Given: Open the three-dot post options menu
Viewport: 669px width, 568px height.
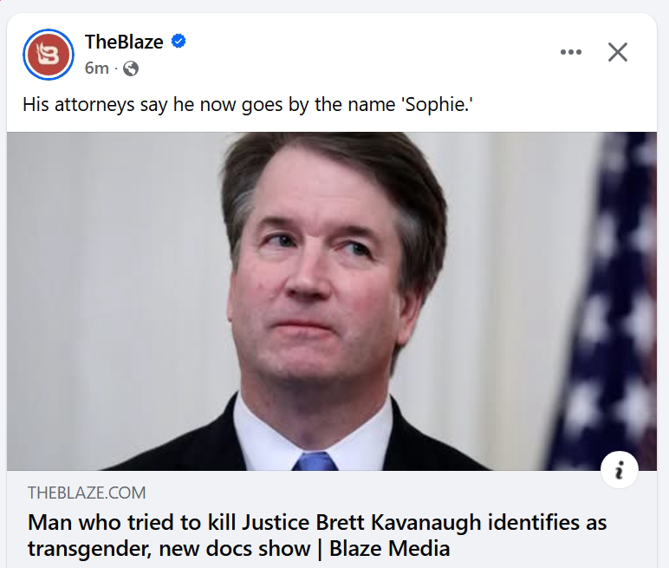Looking at the screenshot, I should pos(571,52).
